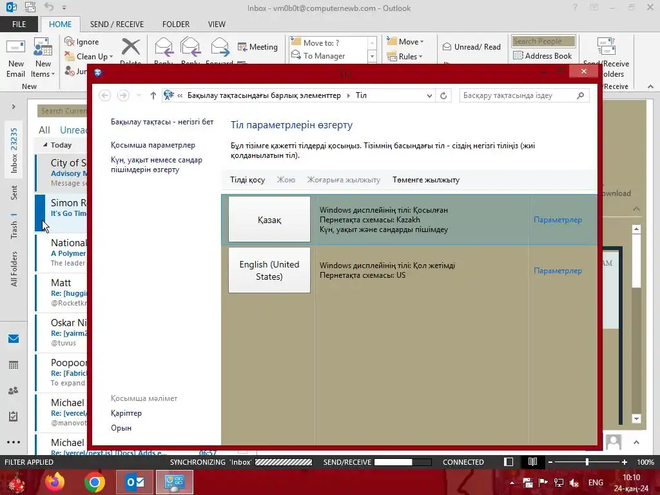Click Ignore in Outlook ribbon
The width and height of the screenshot is (660, 495).
(x=82, y=42)
